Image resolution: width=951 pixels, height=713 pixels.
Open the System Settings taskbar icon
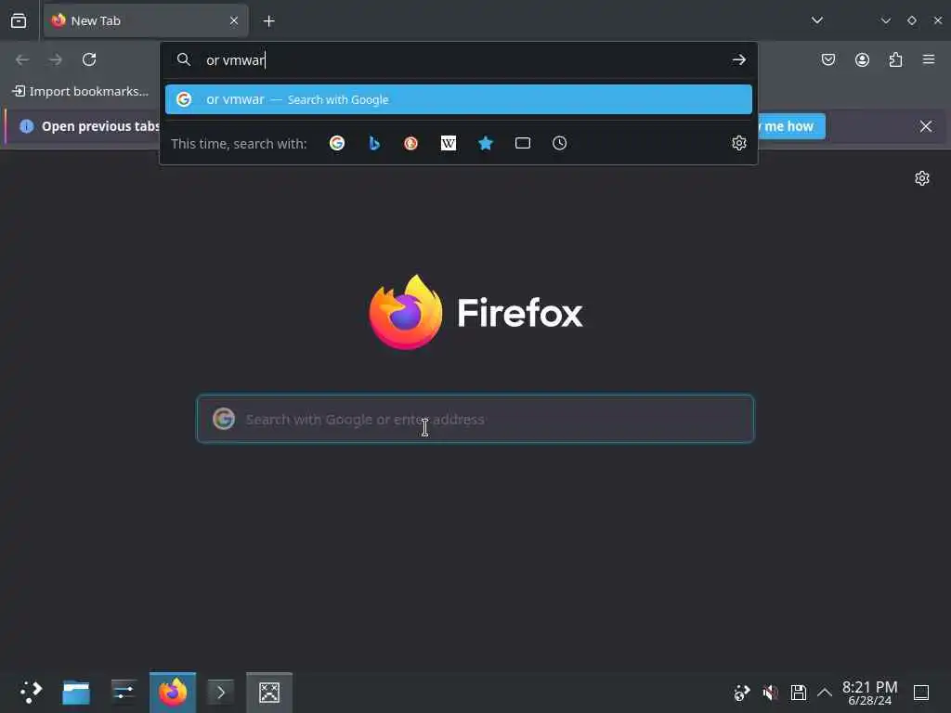pyautogui.click(x=124, y=692)
